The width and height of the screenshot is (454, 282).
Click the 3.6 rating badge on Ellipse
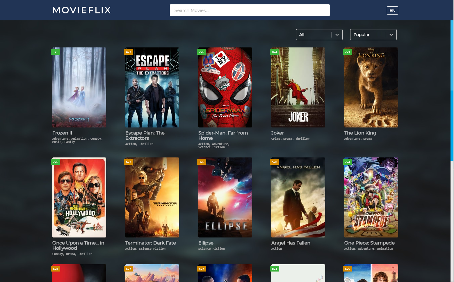click(202, 162)
